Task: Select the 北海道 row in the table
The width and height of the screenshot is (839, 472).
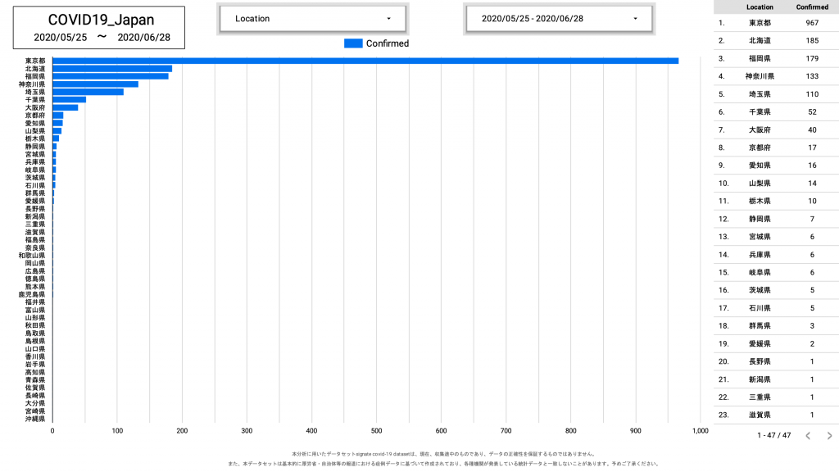Action: coord(774,40)
